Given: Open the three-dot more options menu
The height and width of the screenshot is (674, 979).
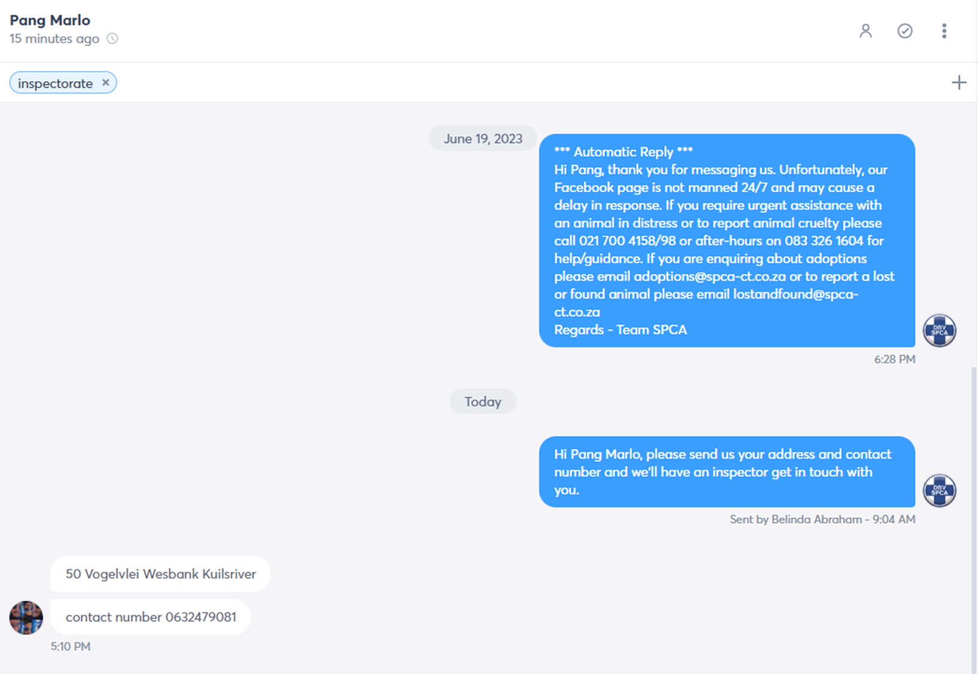Looking at the screenshot, I should coord(944,31).
